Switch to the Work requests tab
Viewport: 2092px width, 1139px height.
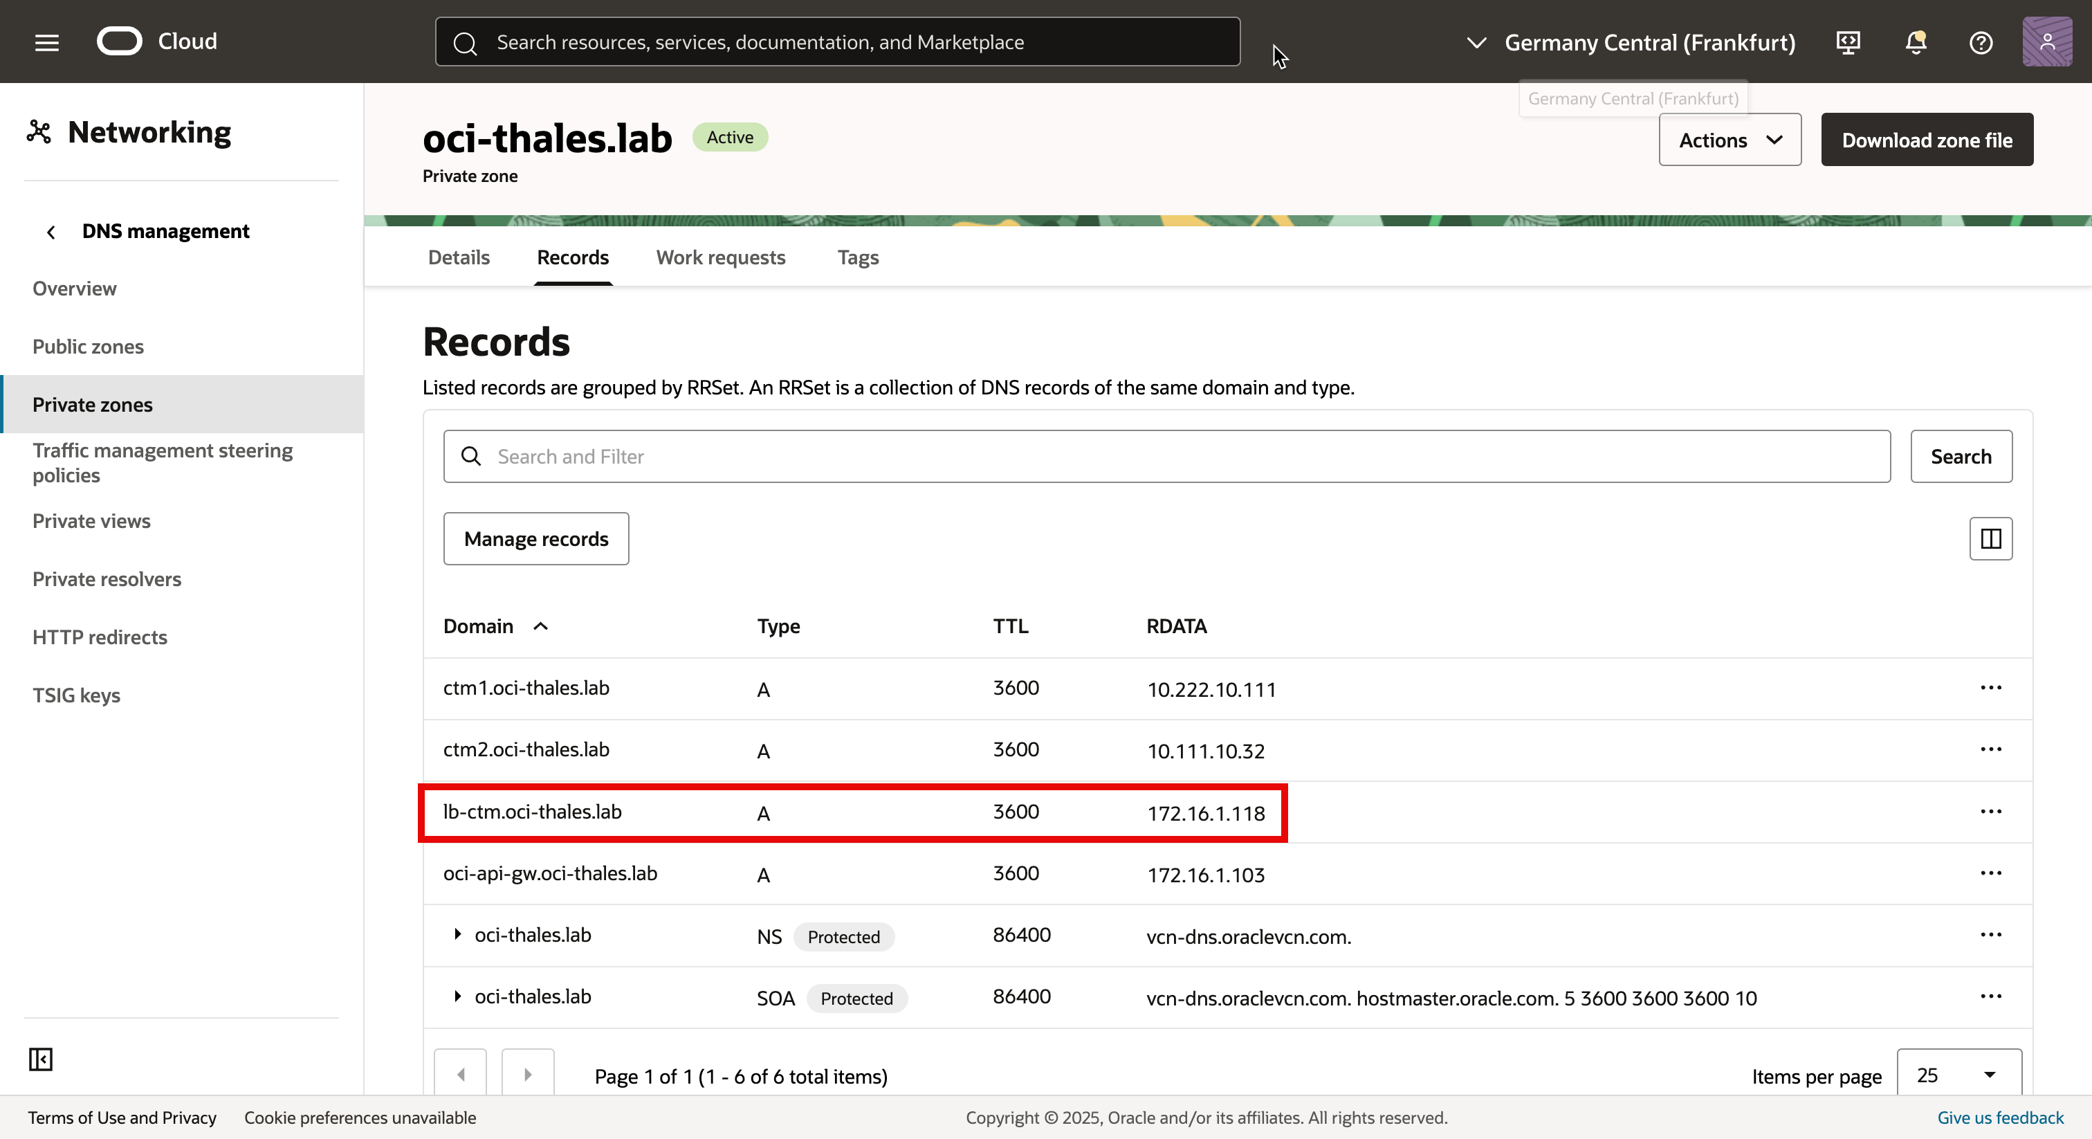click(720, 257)
